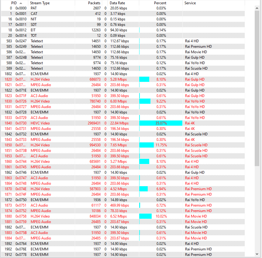Select H.264 Video 6.52 Mbps row
This screenshot has height=258, width=262.
(x=123, y=216)
